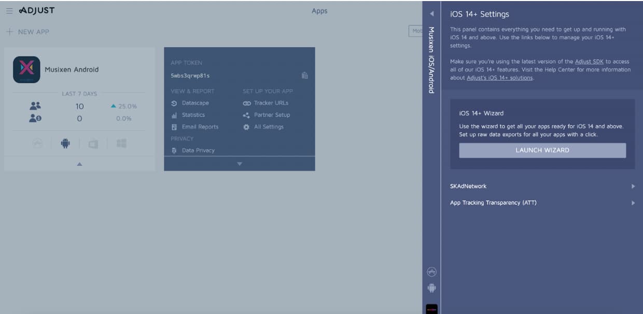Image resolution: width=643 pixels, height=314 pixels.
Task: Click the app thumbnail at strip bottom
Action: pyautogui.click(x=431, y=309)
